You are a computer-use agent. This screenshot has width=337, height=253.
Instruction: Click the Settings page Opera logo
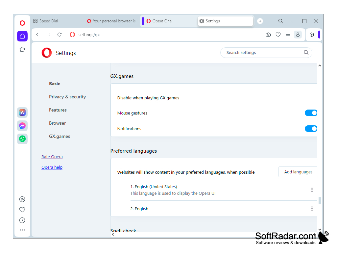coord(47,53)
